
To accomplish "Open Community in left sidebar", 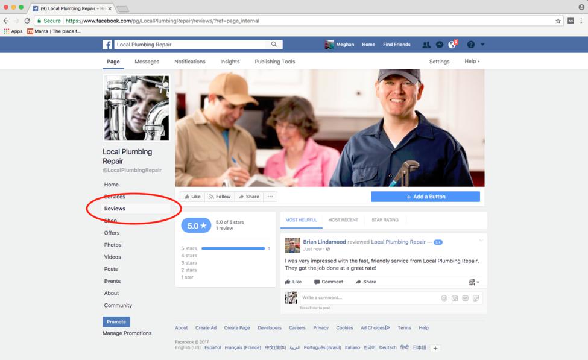I will click(118, 305).
